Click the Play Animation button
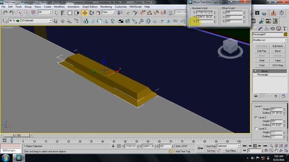The height and width of the screenshot is (162, 289). click(255, 146)
